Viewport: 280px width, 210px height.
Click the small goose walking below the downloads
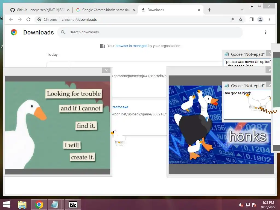click(x=118, y=138)
